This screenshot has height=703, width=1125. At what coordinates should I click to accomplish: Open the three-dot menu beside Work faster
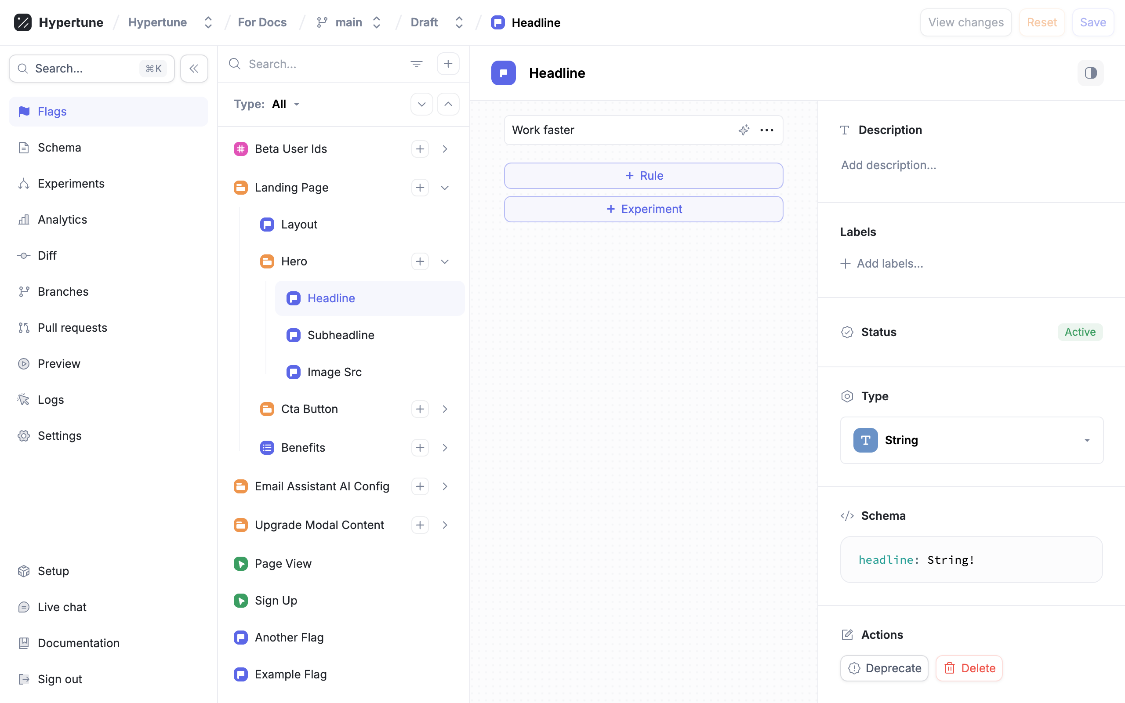(x=766, y=130)
